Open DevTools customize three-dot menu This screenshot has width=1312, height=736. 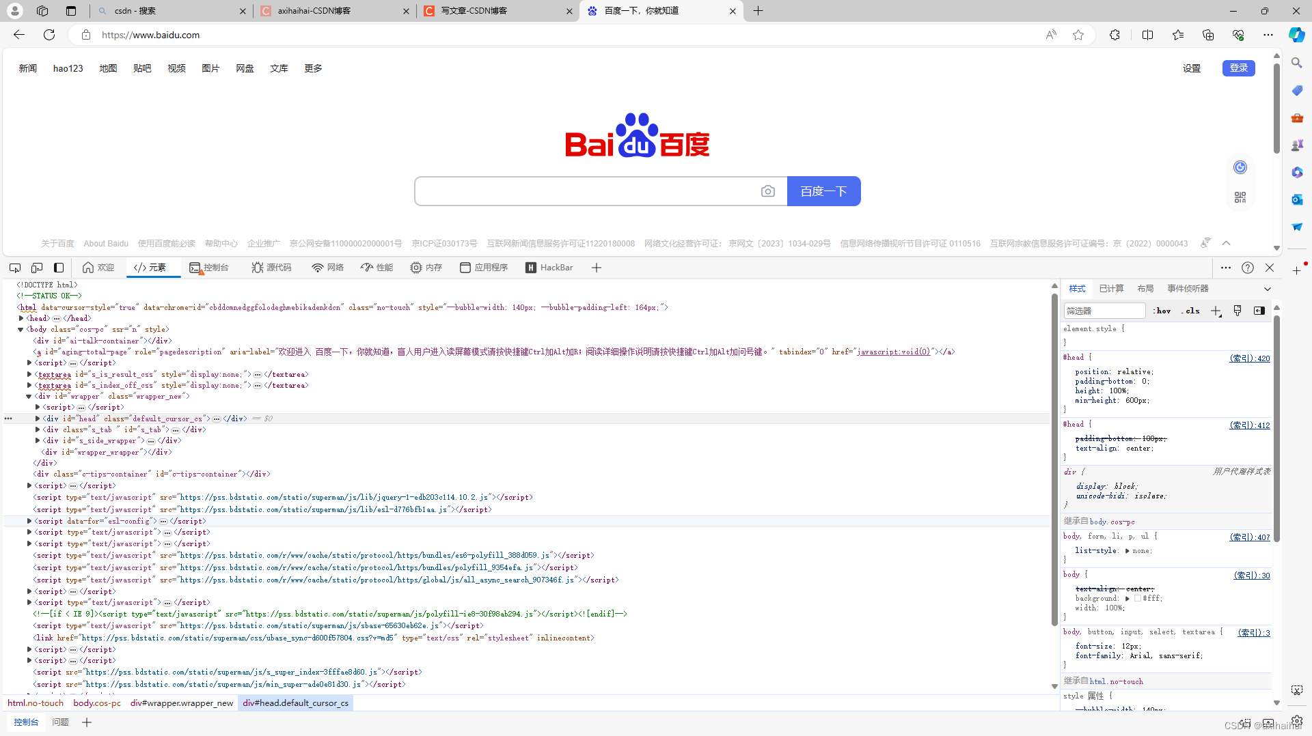1226,268
